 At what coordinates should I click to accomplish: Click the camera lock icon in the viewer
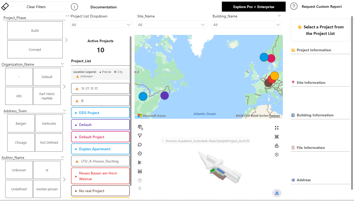pyautogui.click(x=276, y=146)
